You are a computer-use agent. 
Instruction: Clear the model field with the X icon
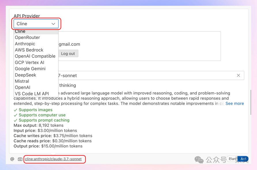pos(238,75)
